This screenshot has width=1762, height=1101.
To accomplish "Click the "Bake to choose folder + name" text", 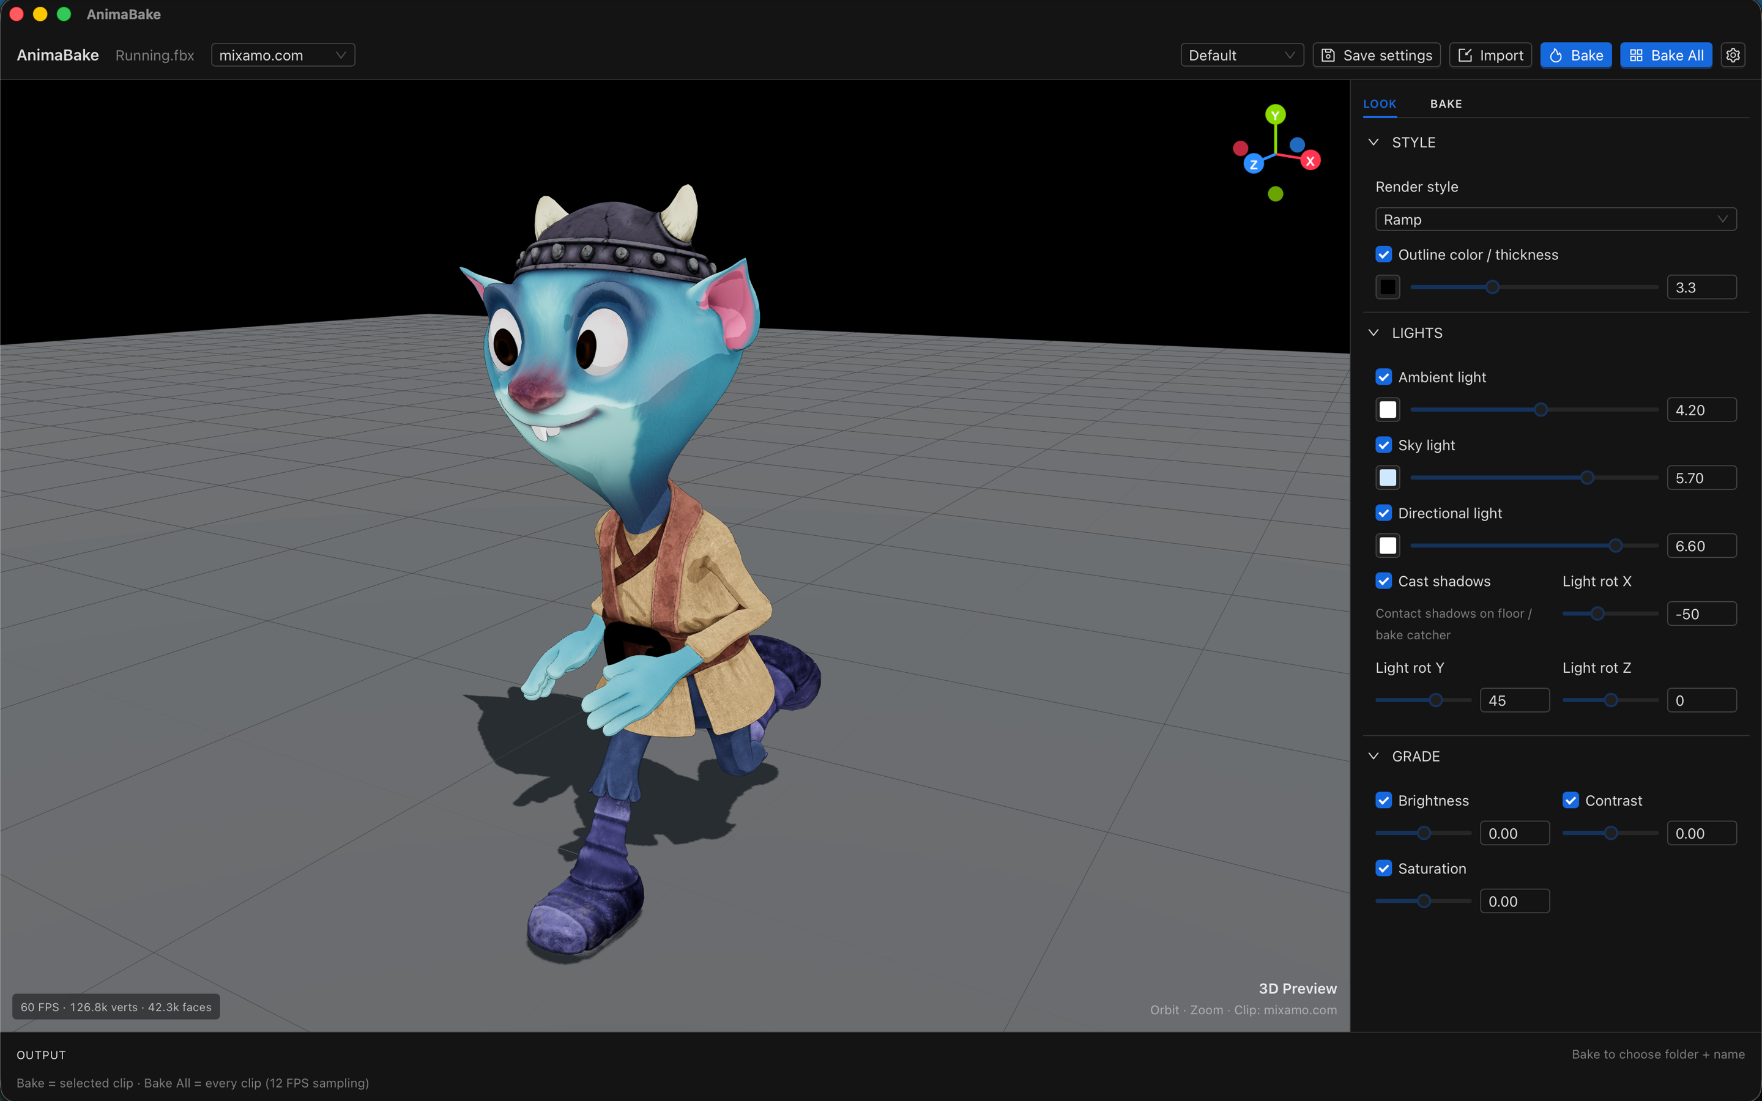I will click(x=1658, y=1055).
